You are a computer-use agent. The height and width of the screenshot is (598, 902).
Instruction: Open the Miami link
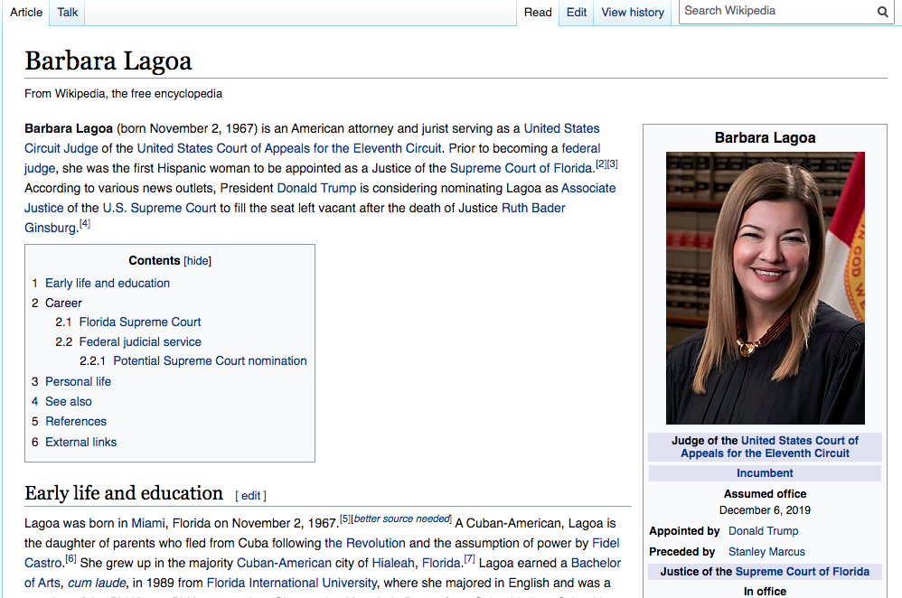click(x=148, y=523)
